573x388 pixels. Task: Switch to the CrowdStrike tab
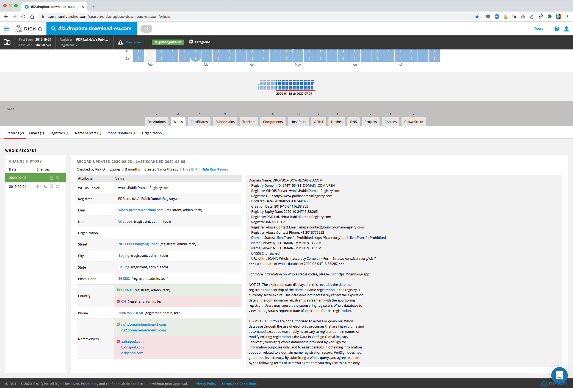(x=414, y=122)
